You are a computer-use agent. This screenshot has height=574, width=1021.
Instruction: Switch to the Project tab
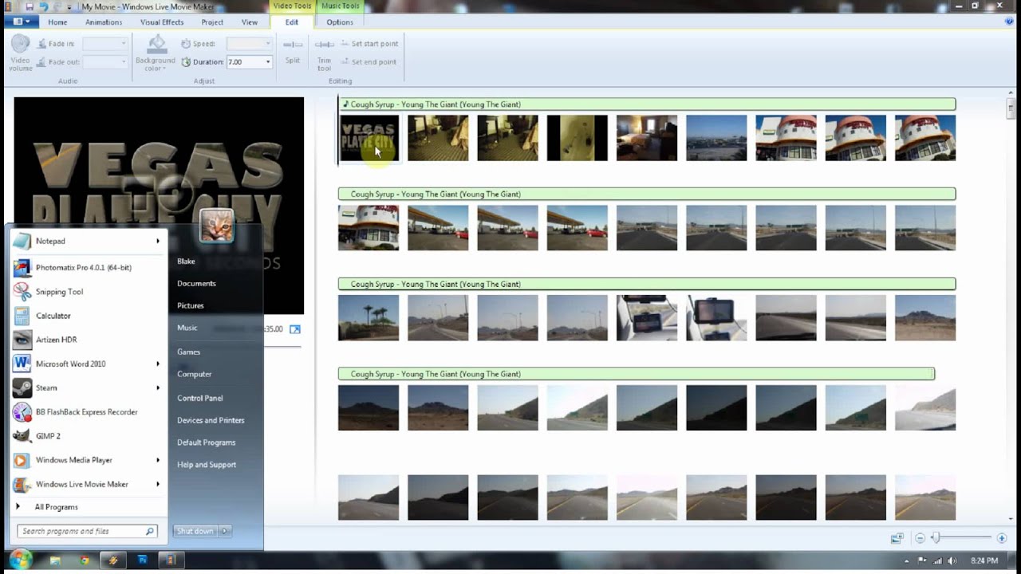click(x=212, y=22)
